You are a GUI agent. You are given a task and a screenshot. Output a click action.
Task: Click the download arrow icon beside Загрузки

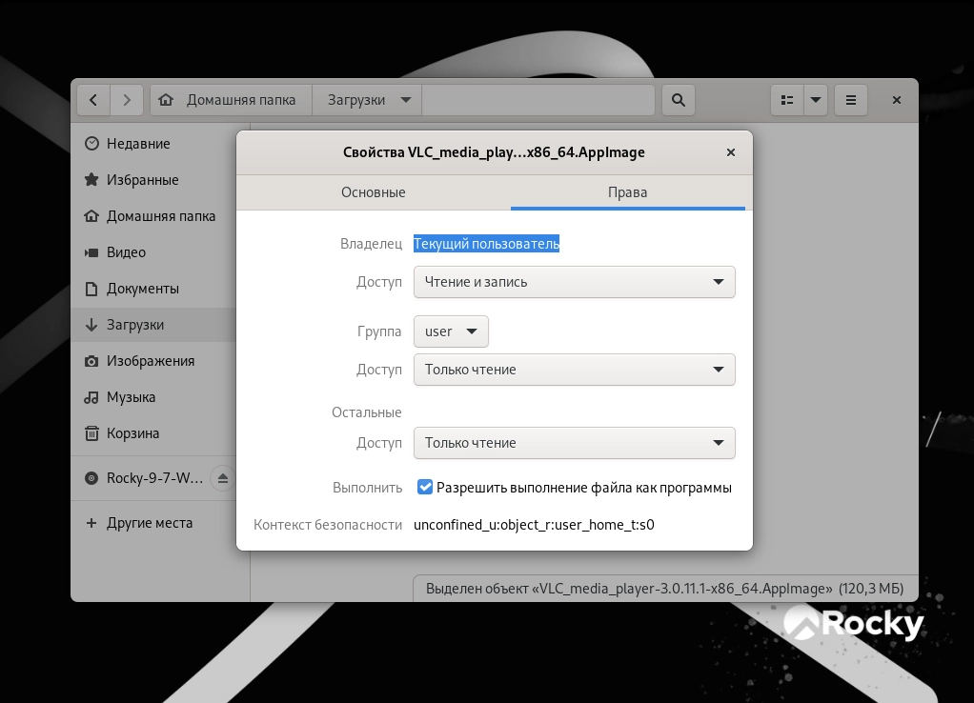[91, 325]
